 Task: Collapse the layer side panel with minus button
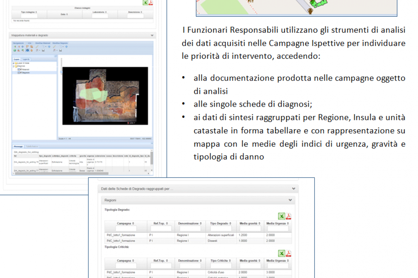(x=55, y=56)
